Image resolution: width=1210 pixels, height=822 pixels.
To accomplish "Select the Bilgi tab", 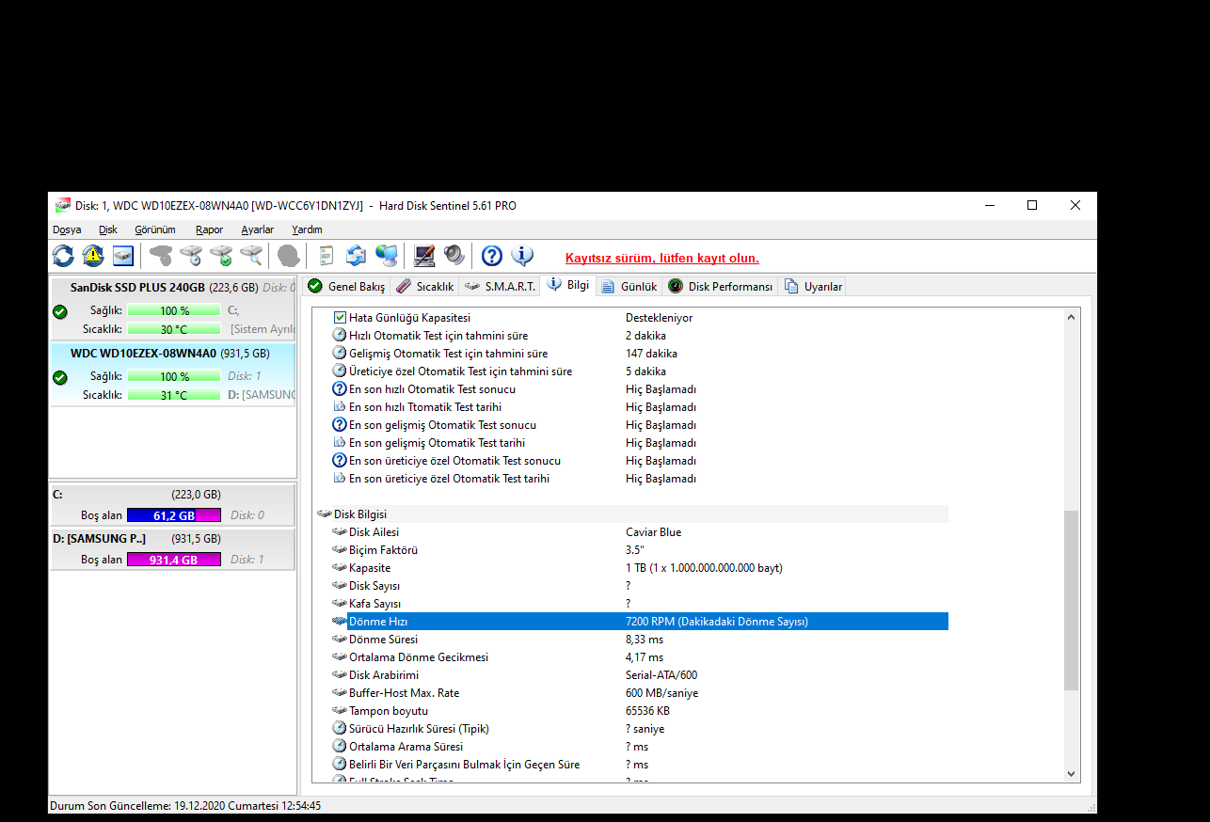I will click(x=568, y=284).
